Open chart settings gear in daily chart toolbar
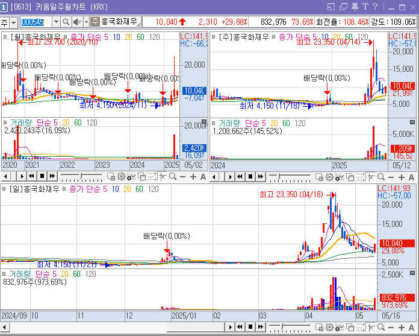The width and height of the screenshot is (419, 336). (329, 327)
